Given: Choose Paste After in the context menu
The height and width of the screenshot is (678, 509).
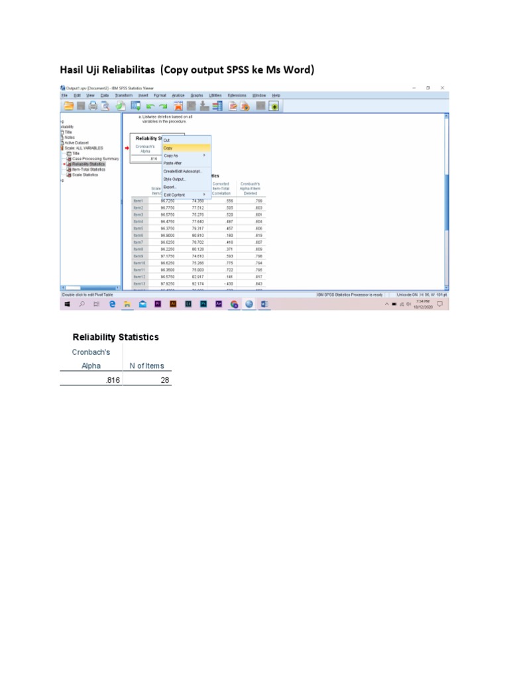Looking at the screenshot, I should [x=186, y=164].
